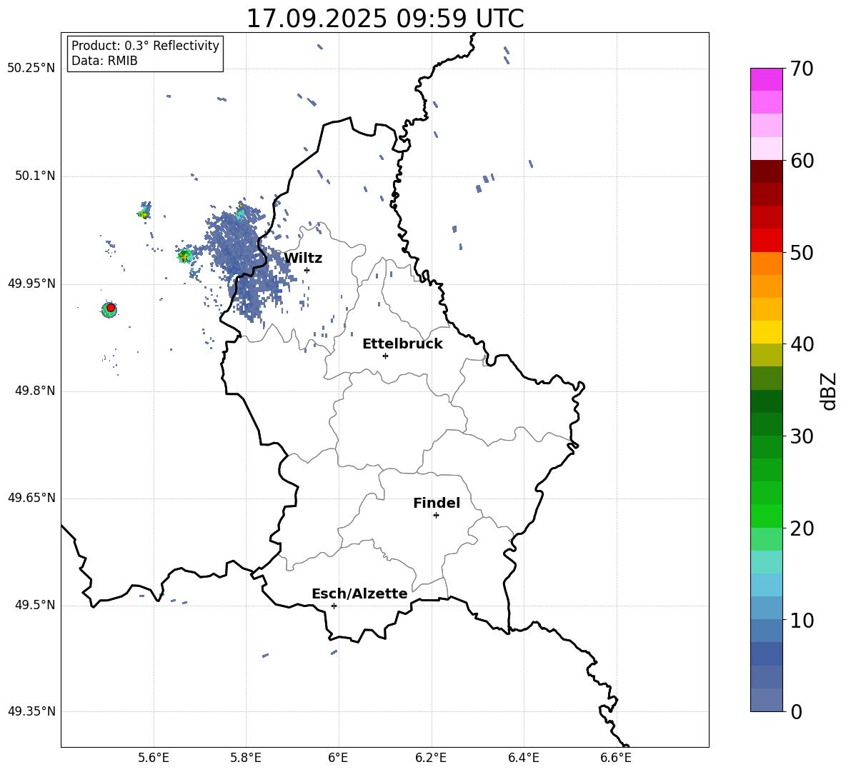Click the 50 value on the colorbar
This screenshot has height=772, width=846.
pyautogui.click(x=802, y=253)
